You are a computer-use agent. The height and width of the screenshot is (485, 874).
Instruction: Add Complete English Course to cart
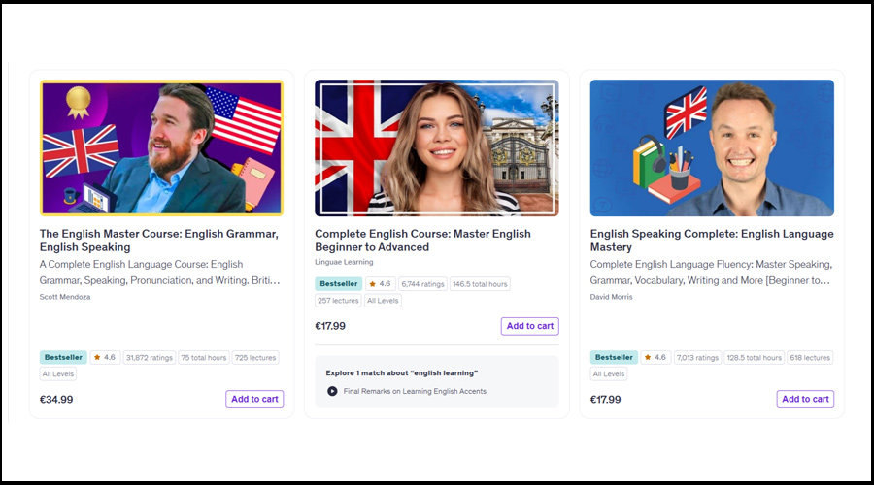tap(530, 326)
